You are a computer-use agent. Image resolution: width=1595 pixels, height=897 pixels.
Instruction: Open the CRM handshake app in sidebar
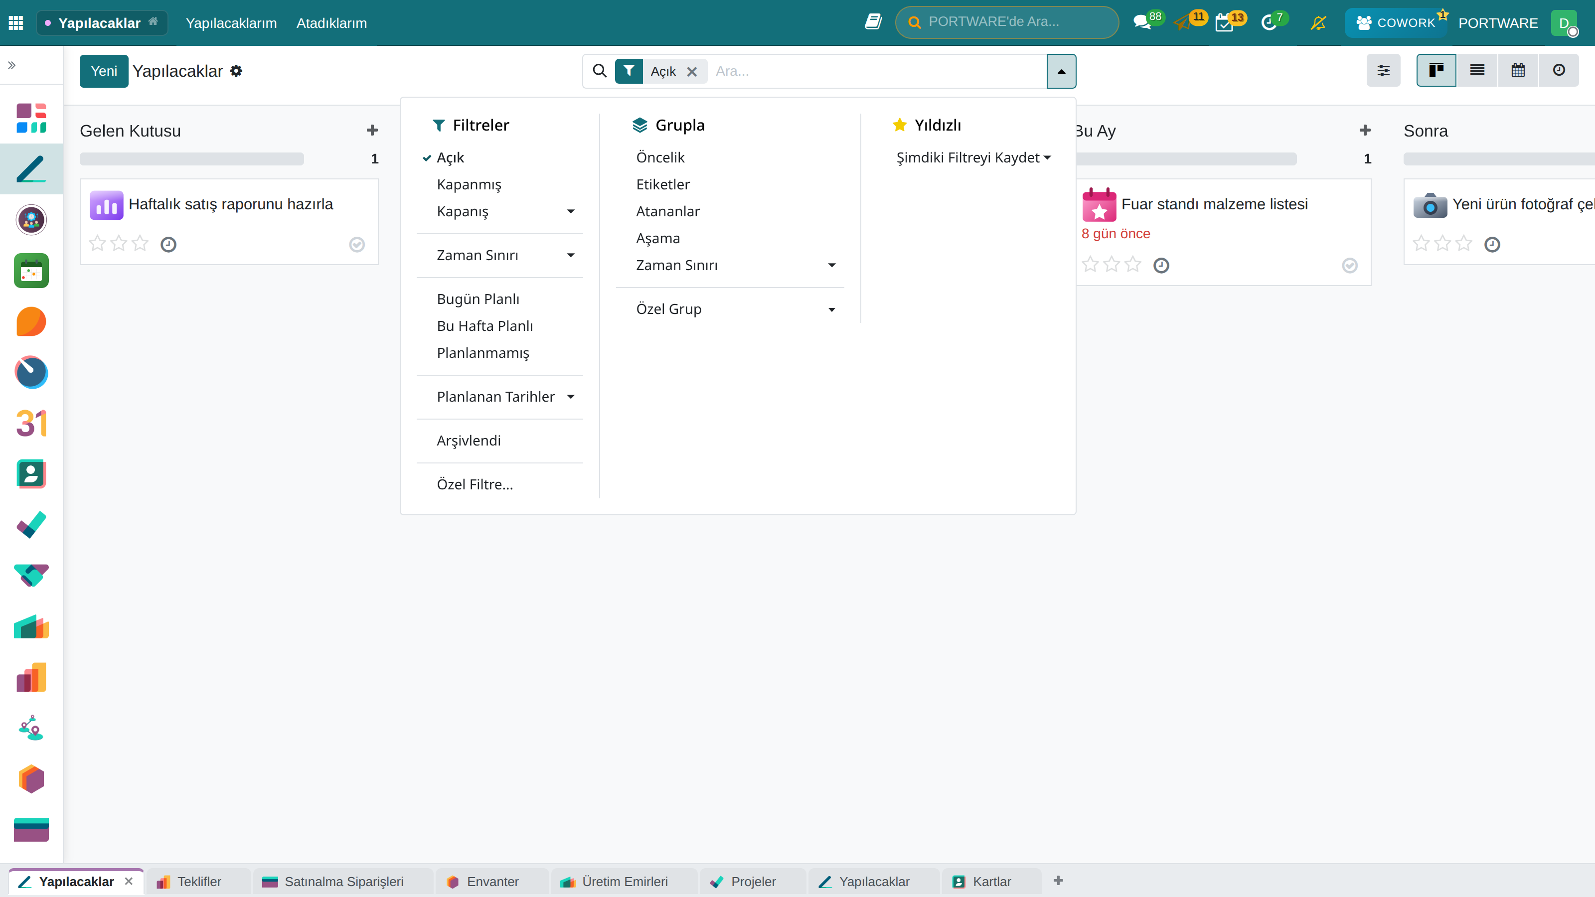point(31,576)
